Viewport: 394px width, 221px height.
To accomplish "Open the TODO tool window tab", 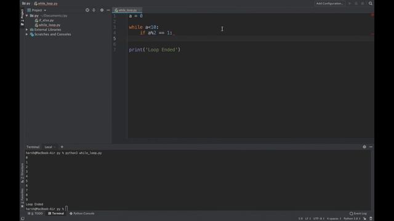I will pos(36,214).
